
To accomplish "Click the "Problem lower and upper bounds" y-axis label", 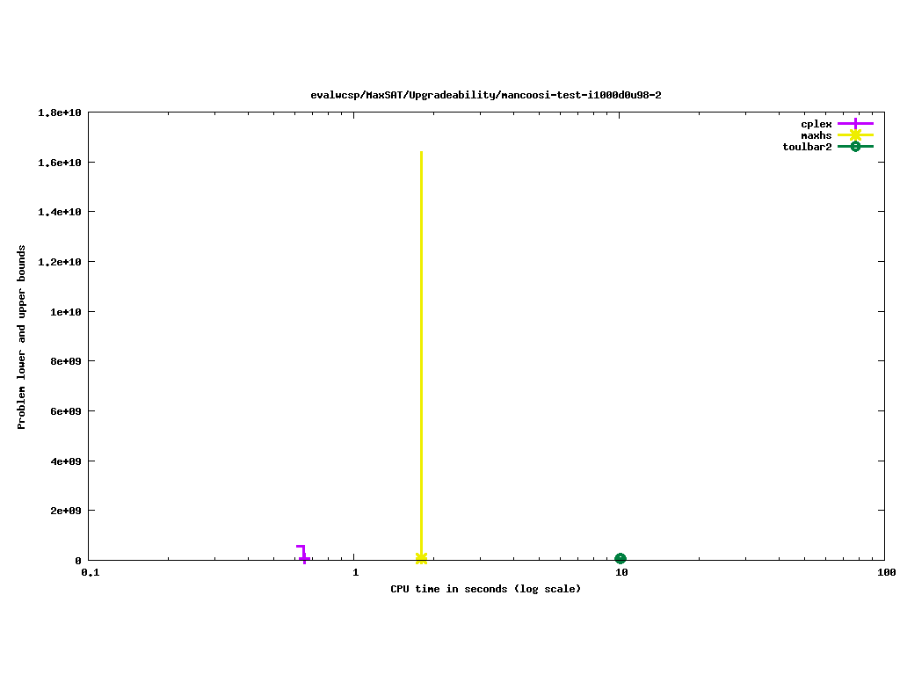I will pos(22,337).
